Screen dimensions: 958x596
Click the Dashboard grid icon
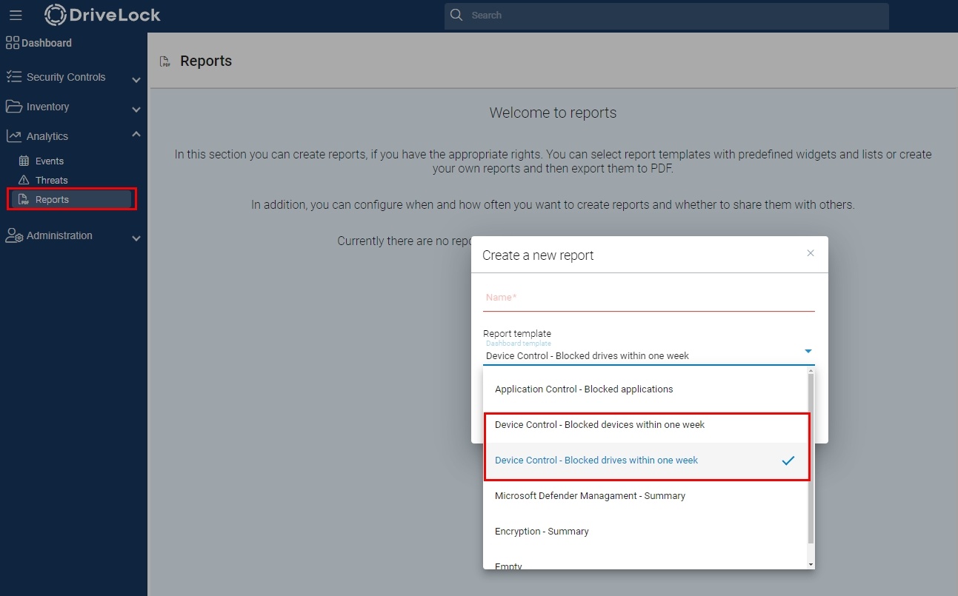[x=13, y=43]
